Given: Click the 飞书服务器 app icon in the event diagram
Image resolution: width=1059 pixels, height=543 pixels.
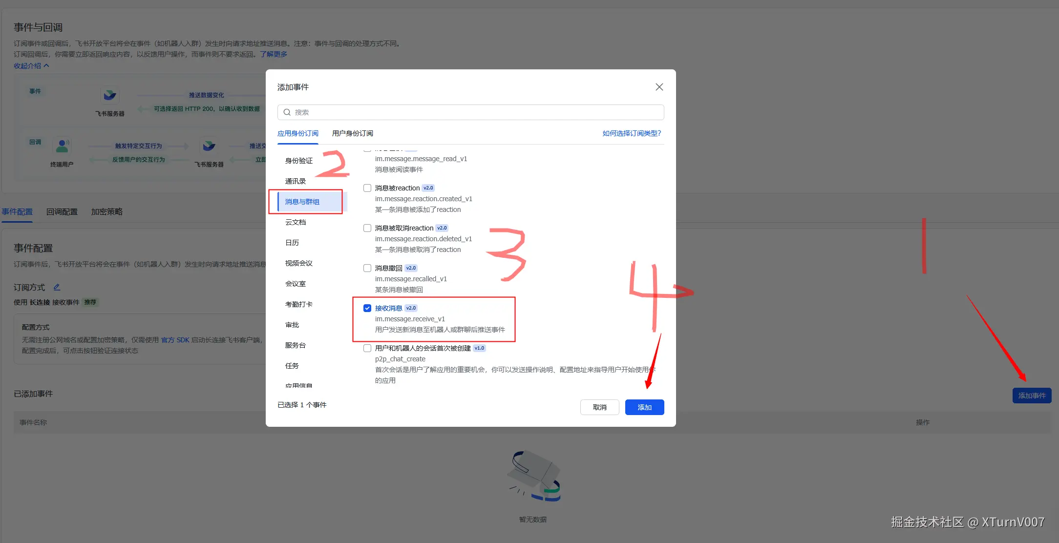Looking at the screenshot, I should (109, 96).
